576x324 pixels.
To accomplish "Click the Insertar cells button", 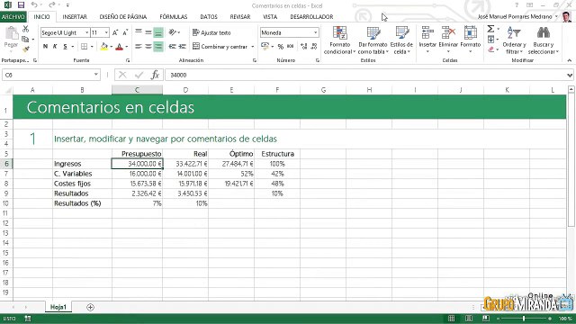I will (x=427, y=40).
